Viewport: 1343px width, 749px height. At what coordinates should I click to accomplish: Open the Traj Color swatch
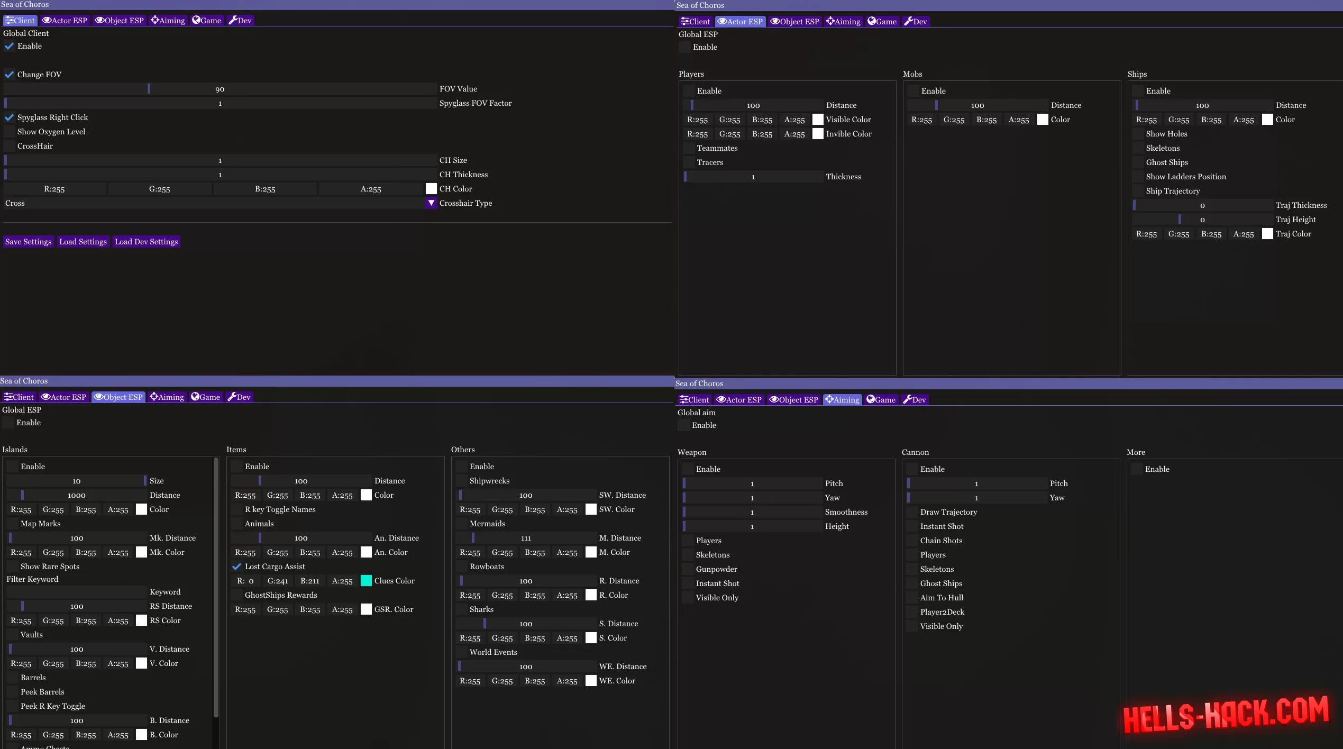point(1267,234)
